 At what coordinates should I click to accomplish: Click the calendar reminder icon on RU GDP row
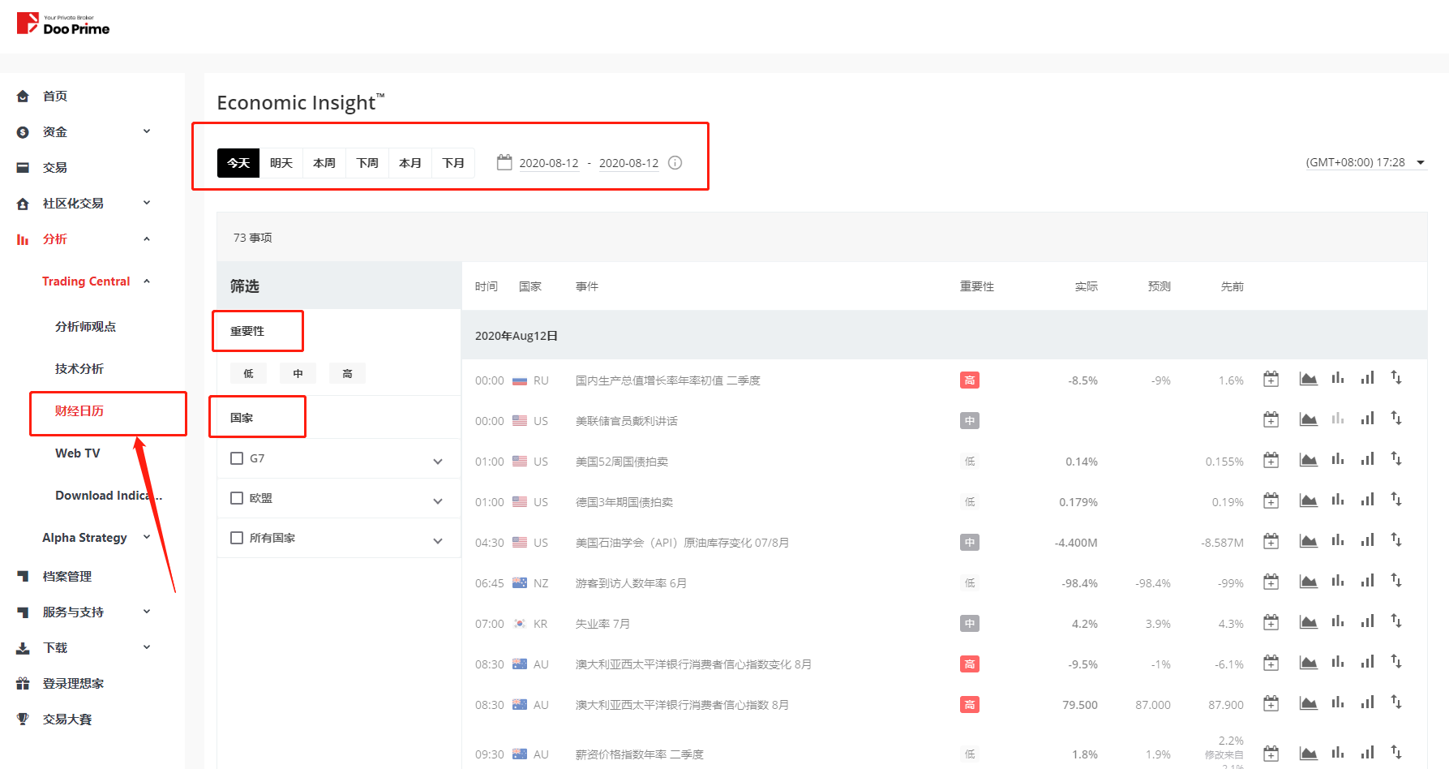[x=1271, y=378]
